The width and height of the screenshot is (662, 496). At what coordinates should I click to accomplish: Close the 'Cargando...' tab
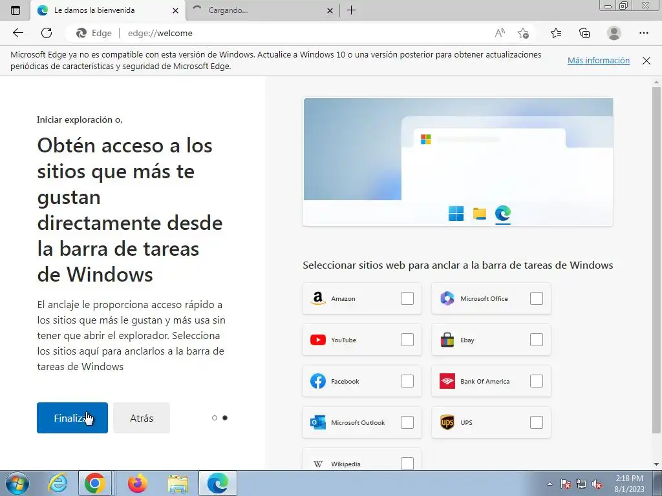(x=330, y=10)
